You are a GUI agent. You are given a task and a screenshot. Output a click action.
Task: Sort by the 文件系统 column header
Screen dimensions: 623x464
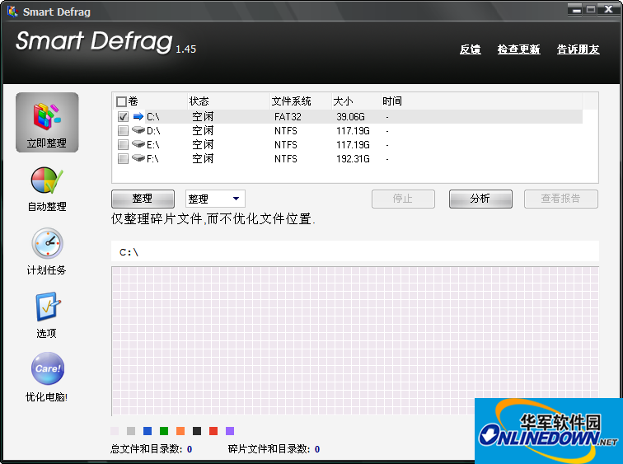[301, 101]
